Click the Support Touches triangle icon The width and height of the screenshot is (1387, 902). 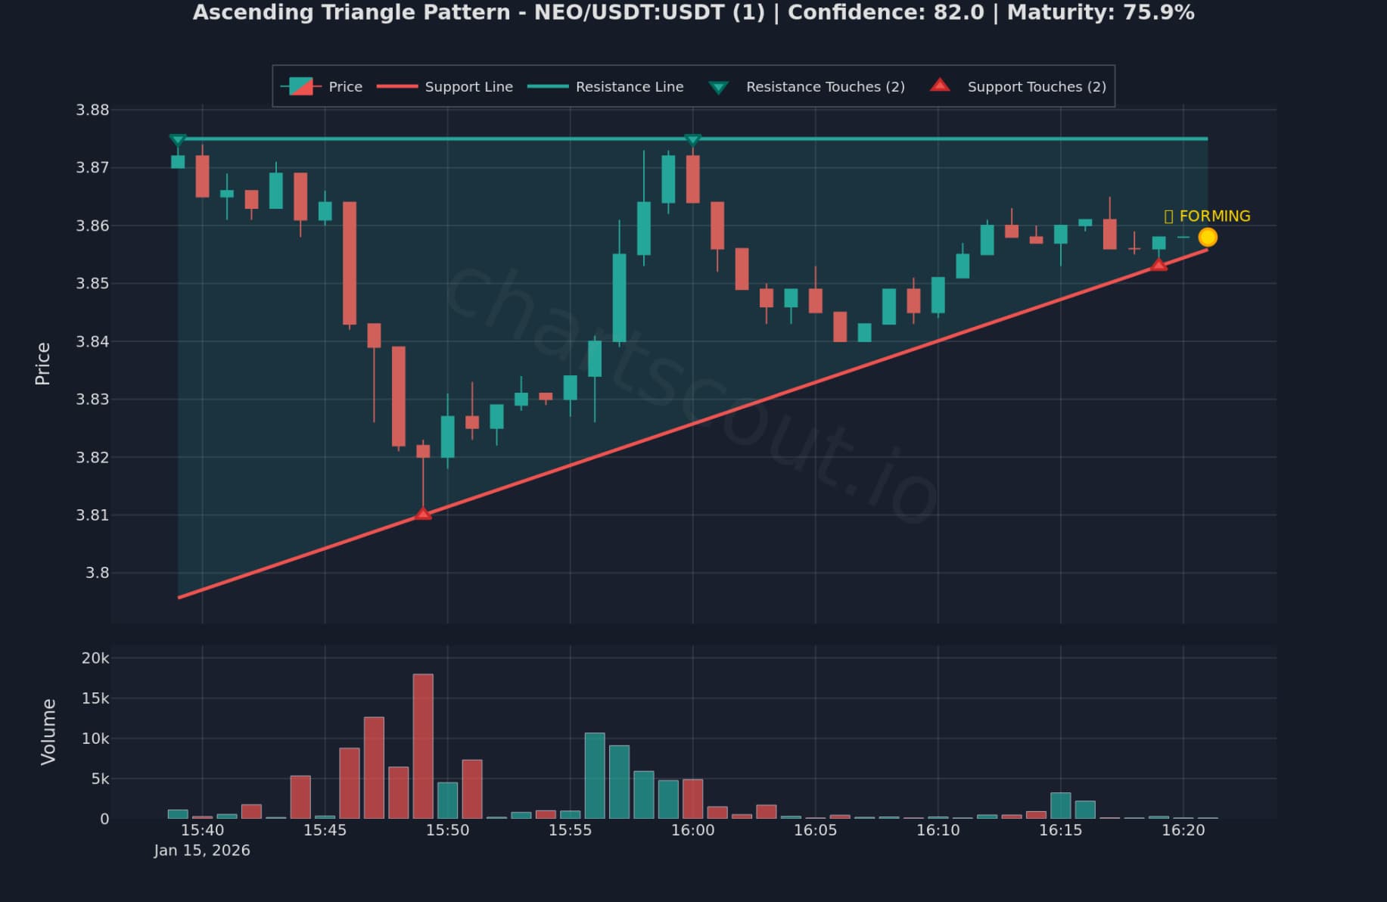click(x=939, y=86)
